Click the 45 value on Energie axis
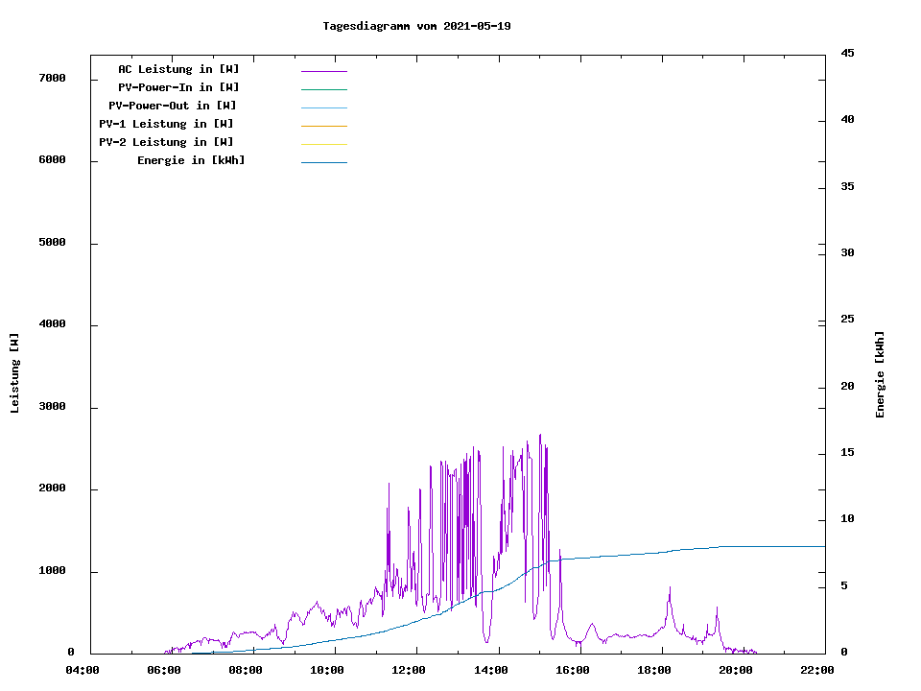921x691 pixels. (x=846, y=53)
